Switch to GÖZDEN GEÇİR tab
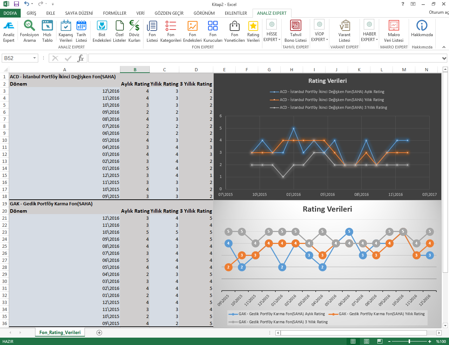The width and height of the screenshot is (449, 345). [169, 13]
